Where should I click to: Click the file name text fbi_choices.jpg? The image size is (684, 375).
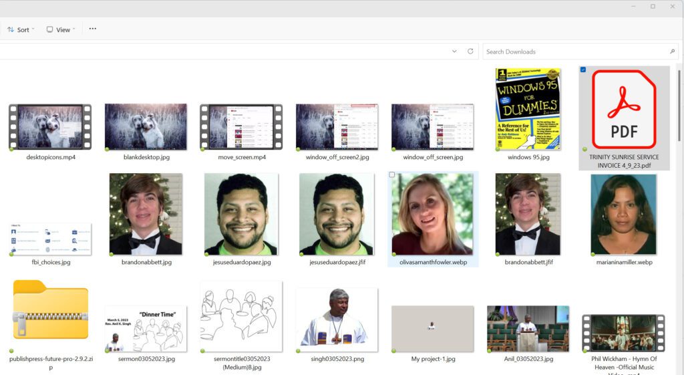pyautogui.click(x=51, y=263)
